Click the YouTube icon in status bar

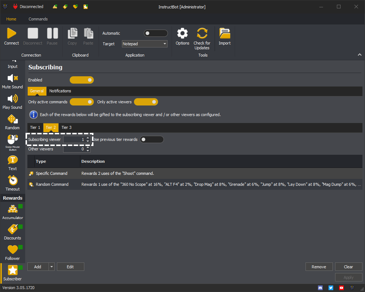(x=341, y=288)
